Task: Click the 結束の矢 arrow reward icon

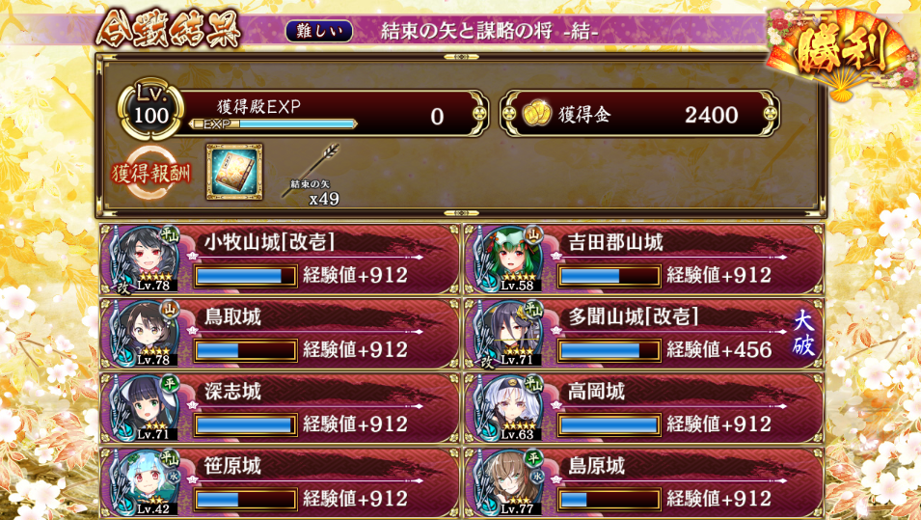Action: (x=312, y=171)
